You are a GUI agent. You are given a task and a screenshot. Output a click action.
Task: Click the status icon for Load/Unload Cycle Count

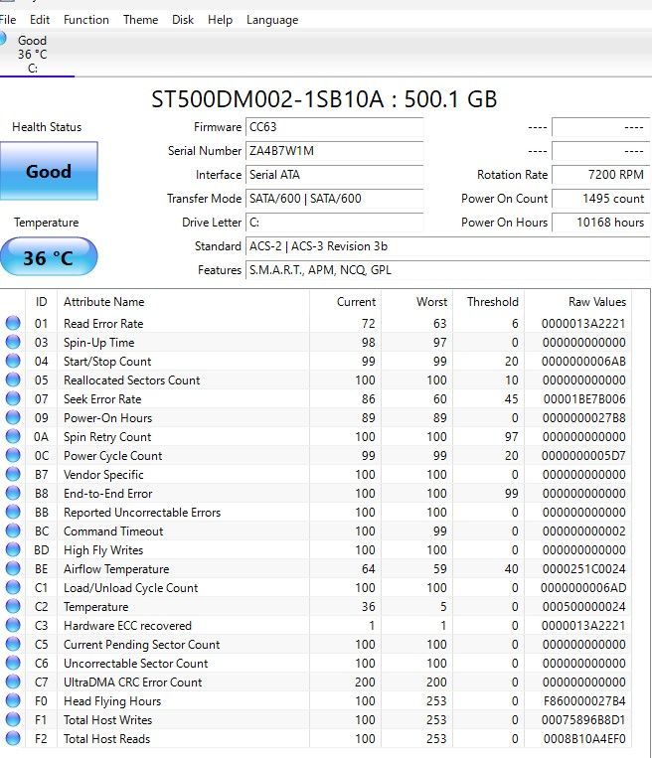13,587
